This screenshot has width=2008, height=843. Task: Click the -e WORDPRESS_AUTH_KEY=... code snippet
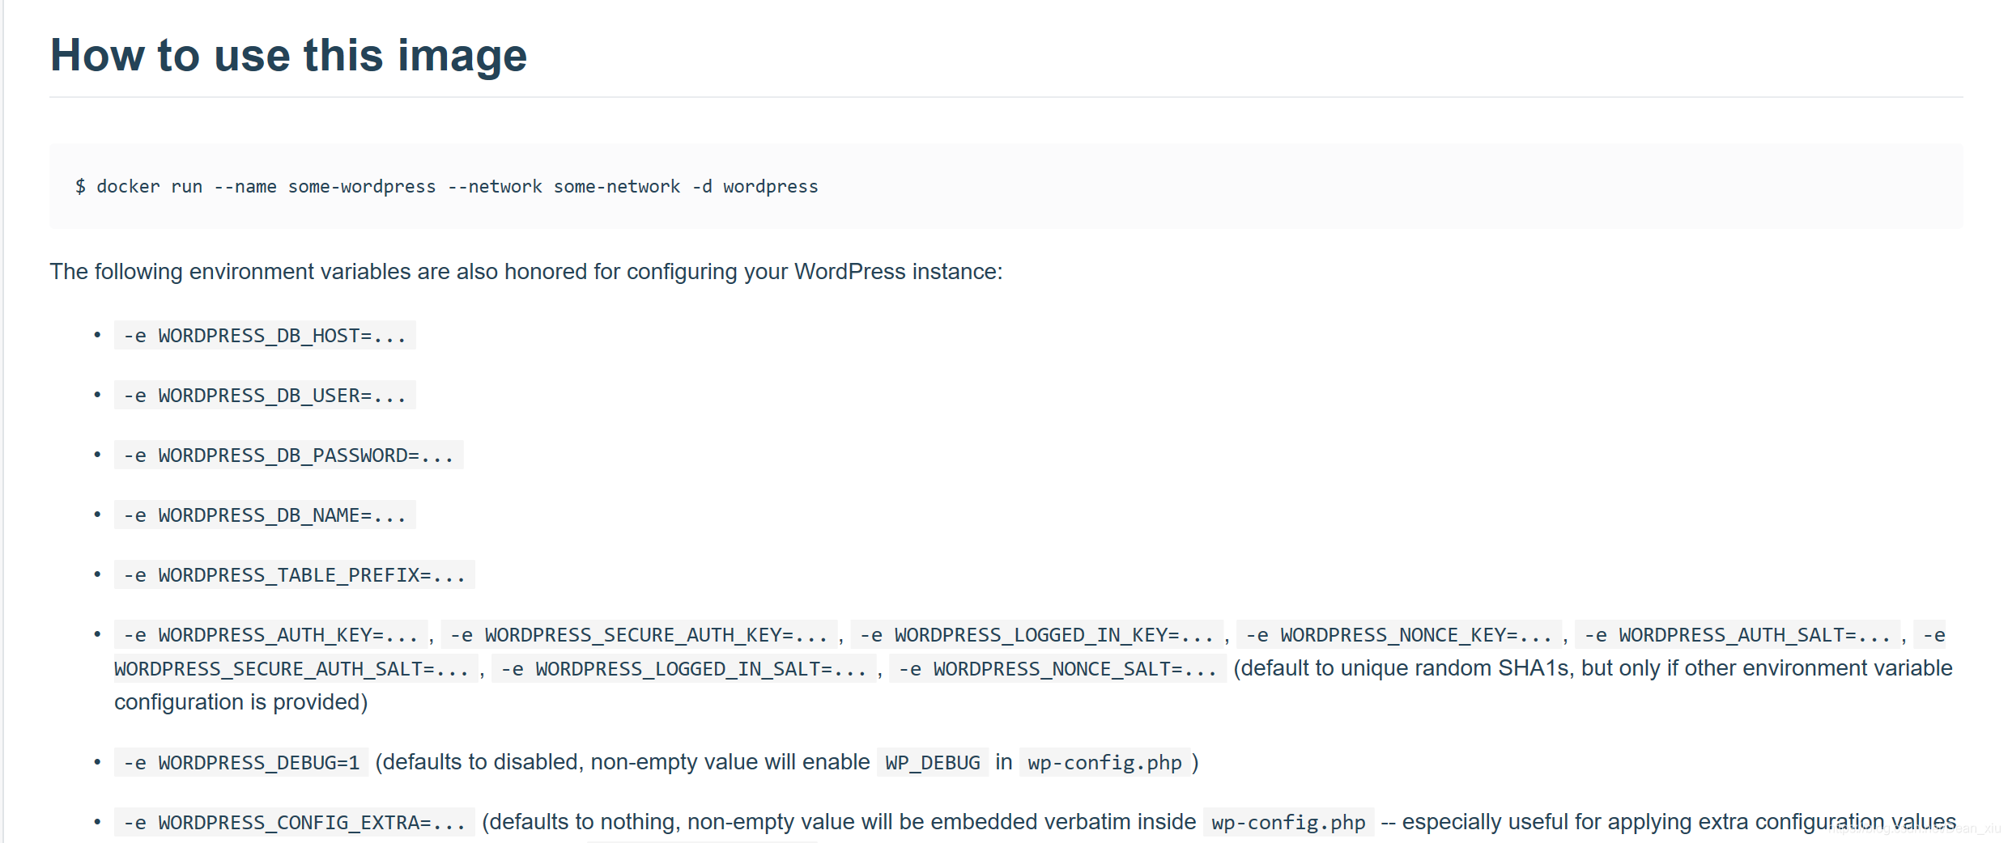(270, 635)
